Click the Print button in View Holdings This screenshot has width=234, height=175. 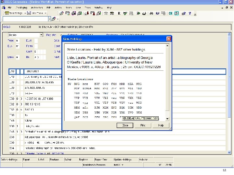tap(143, 125)
